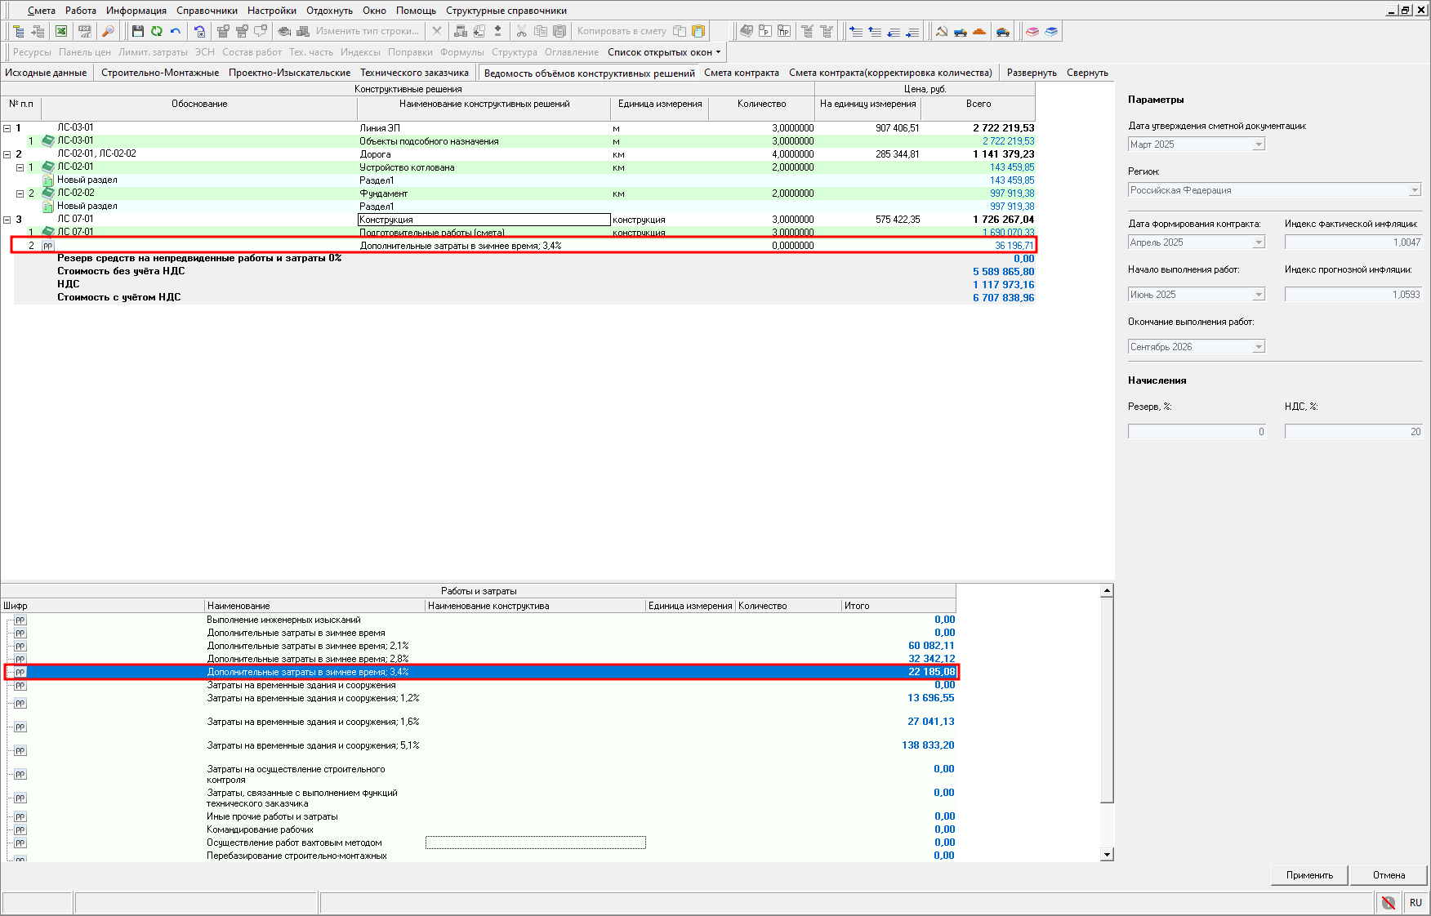Click the Отмена button
Image resolution: width=1431 pixels, height=916 pixels.
pyautogui.click(x=1389, y=875)
